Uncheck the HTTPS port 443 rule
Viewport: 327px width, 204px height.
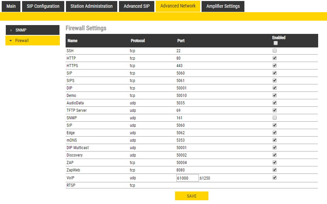click(275, 65)
